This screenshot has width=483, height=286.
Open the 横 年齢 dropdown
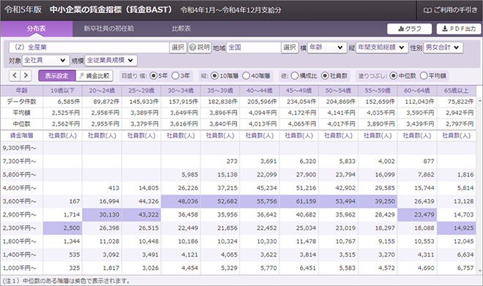tap(326, 48)
